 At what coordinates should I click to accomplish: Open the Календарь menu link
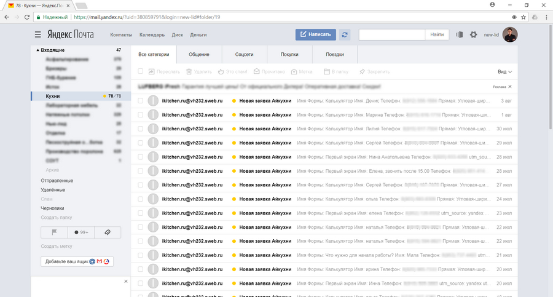[152, 35]
